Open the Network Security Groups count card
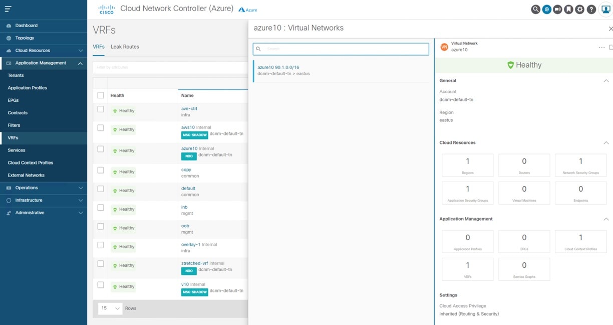The width and height of the screenshot is (613, 325). click(580, 165)
